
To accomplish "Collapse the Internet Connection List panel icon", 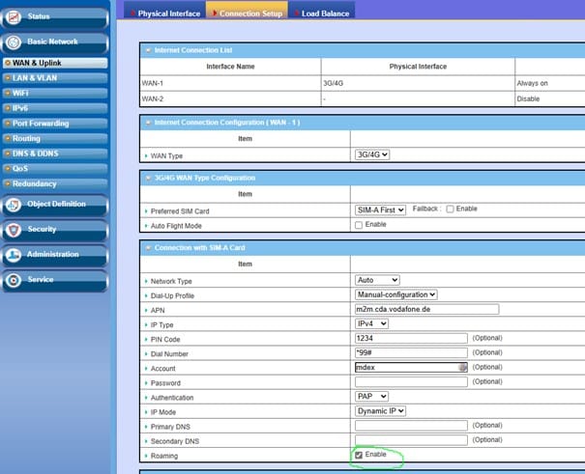I will coord(149,50).
